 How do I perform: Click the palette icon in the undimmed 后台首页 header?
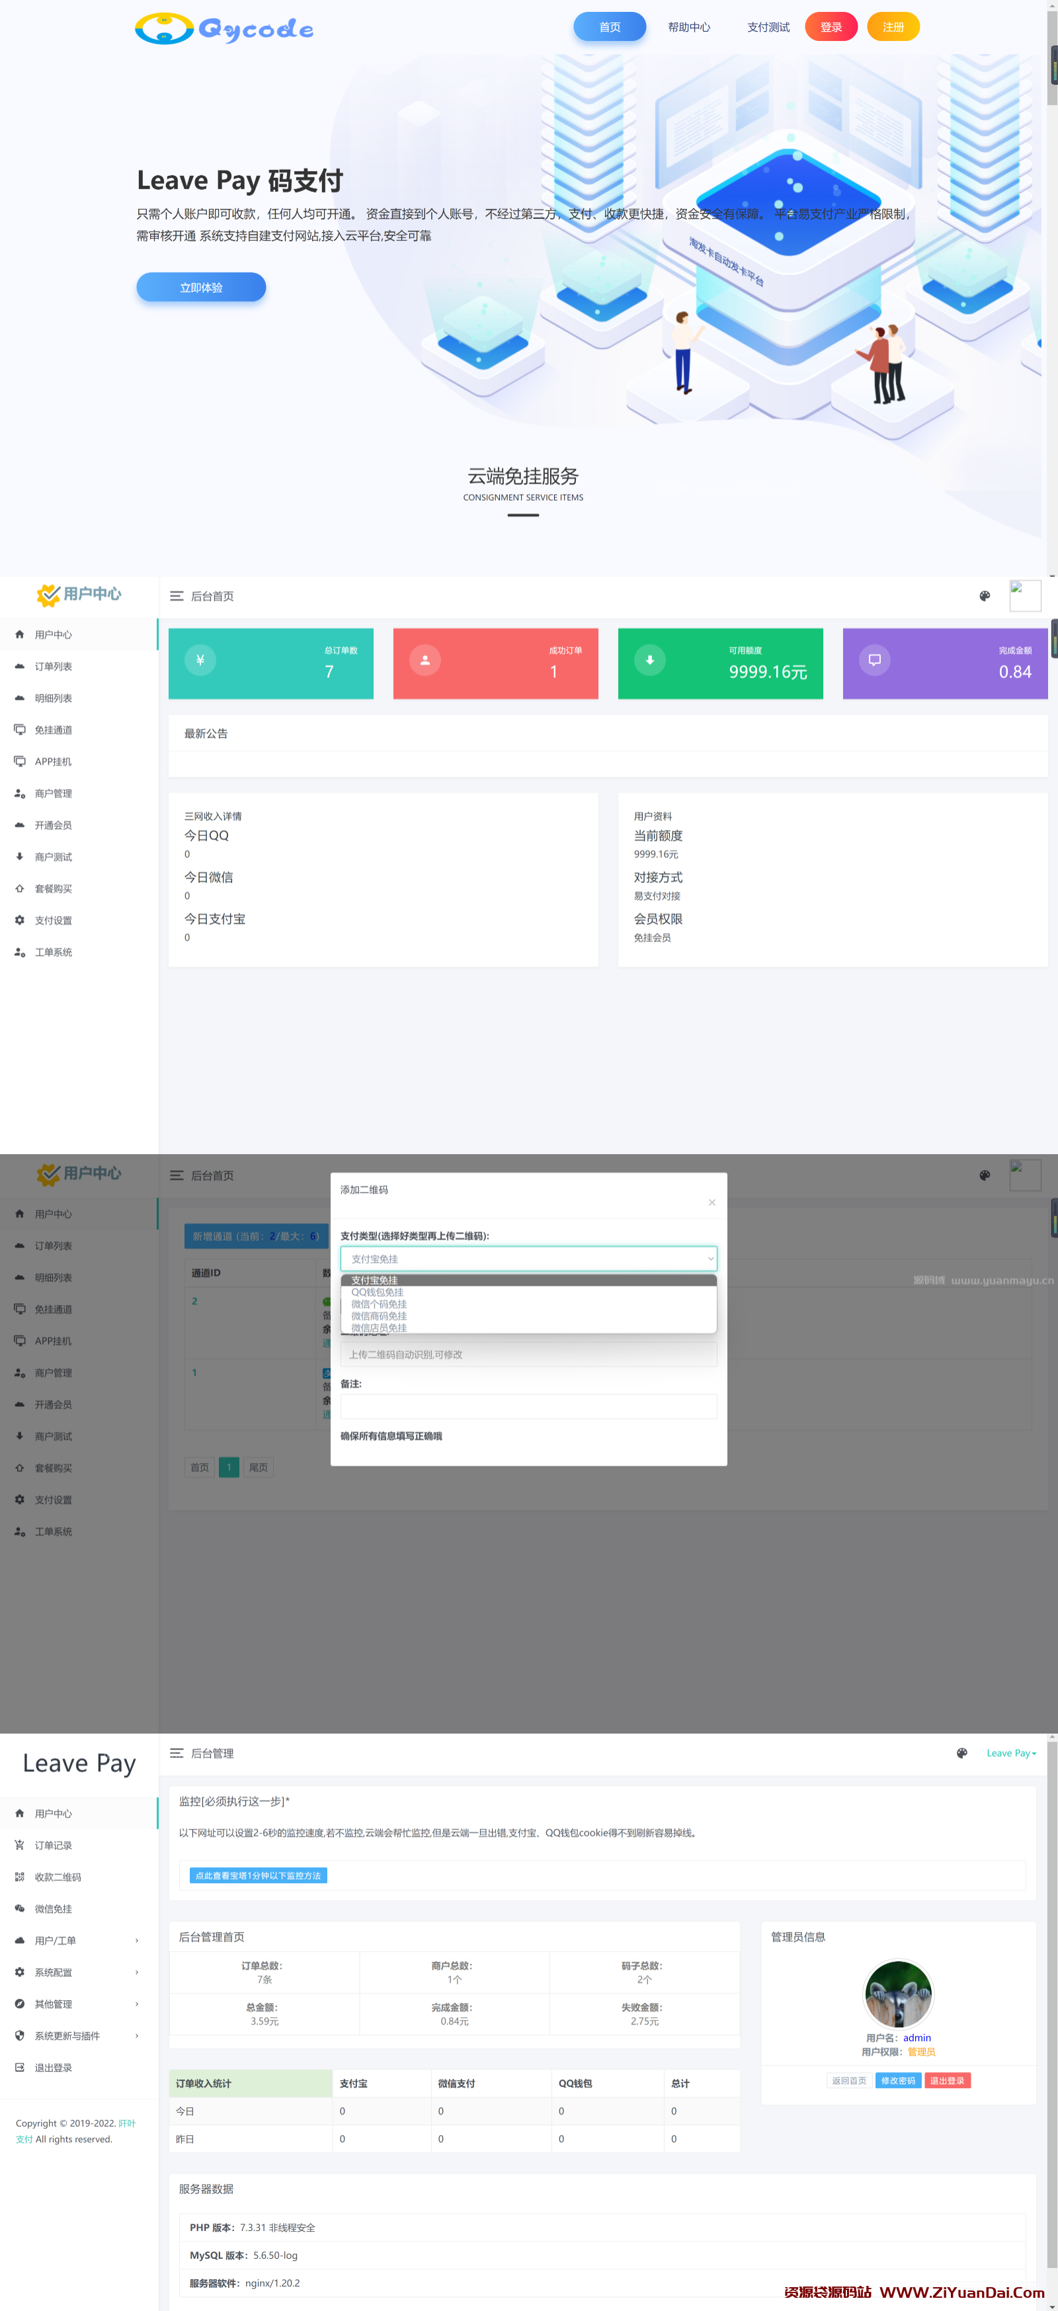pyautogui.click(x=985, y=596)
